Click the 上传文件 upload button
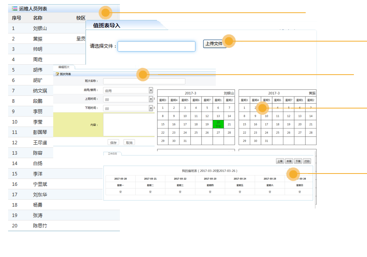The height and width of the screenshot is (257, 367). 214,44
